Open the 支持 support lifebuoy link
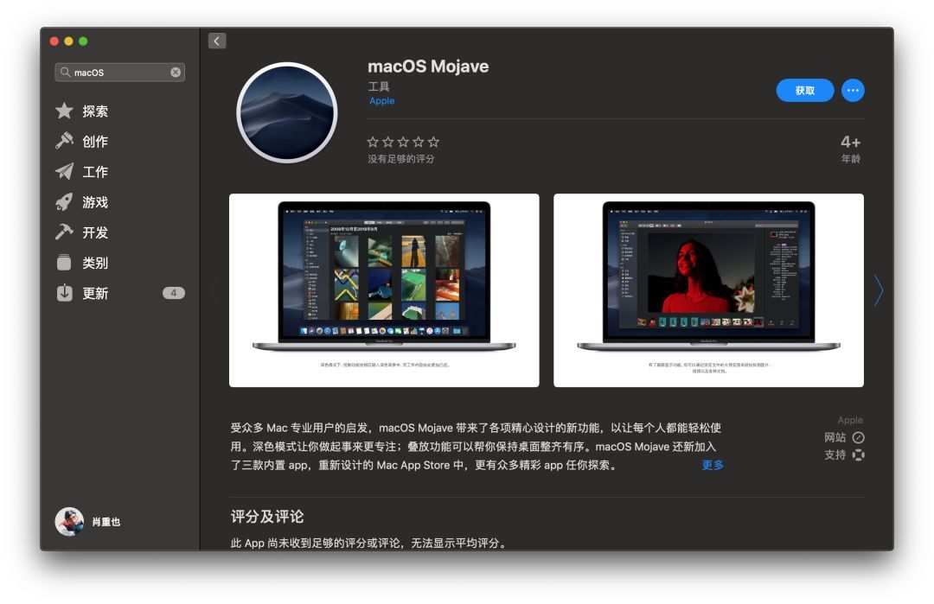 (844, 455)
